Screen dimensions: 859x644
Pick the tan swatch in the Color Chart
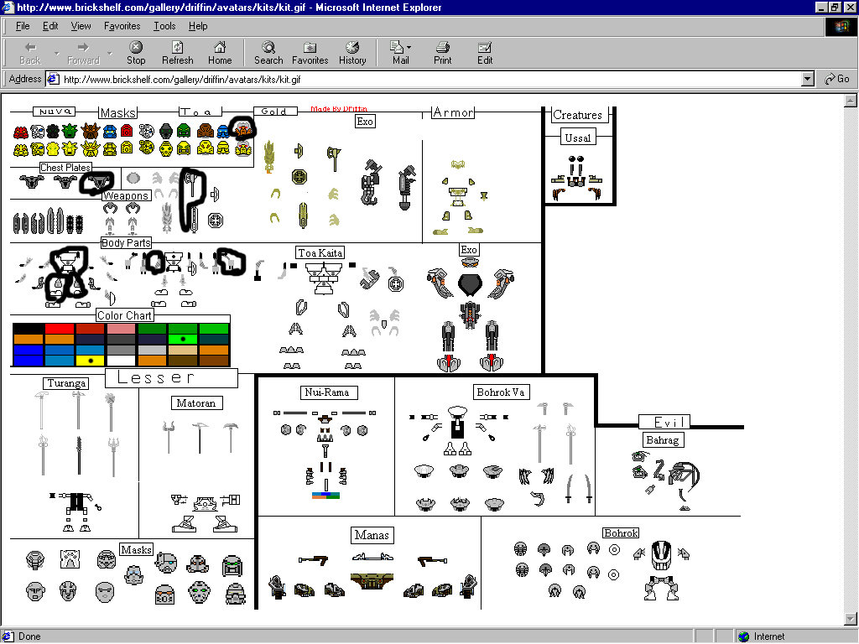(x=183, y=350)
